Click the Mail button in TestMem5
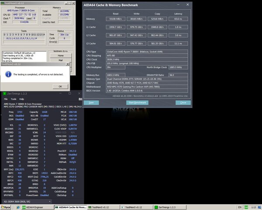The height and width of the screenshot is (210, 262). point(61,60)
